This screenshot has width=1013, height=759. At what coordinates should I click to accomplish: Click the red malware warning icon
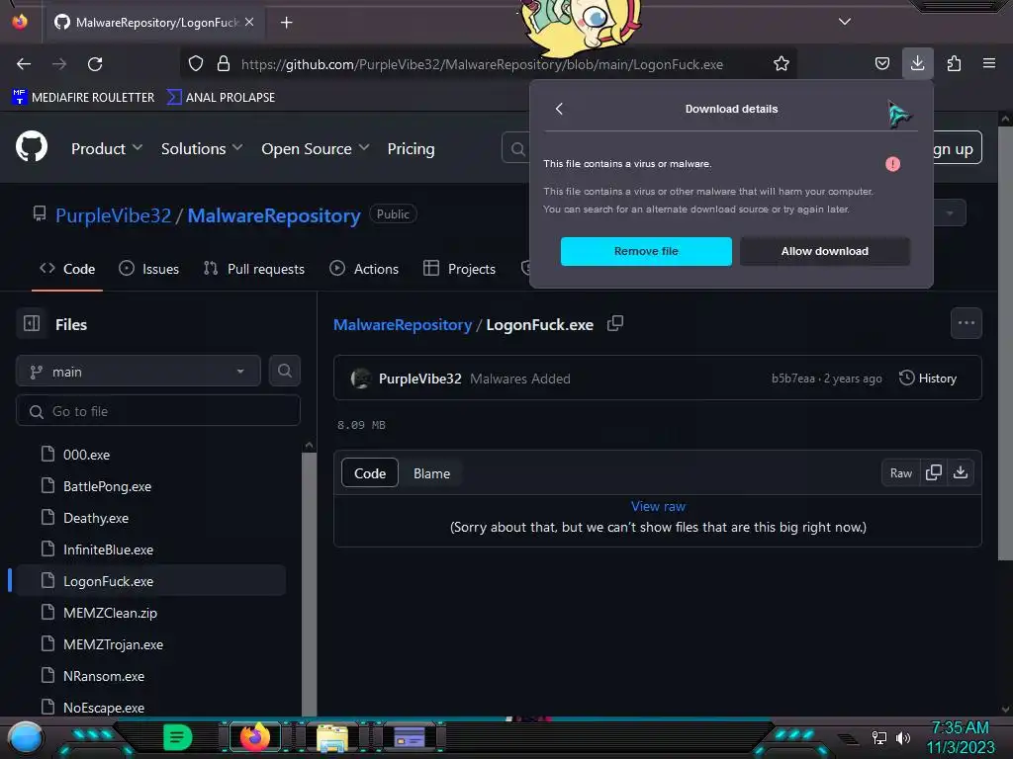(x=893, y=164)
